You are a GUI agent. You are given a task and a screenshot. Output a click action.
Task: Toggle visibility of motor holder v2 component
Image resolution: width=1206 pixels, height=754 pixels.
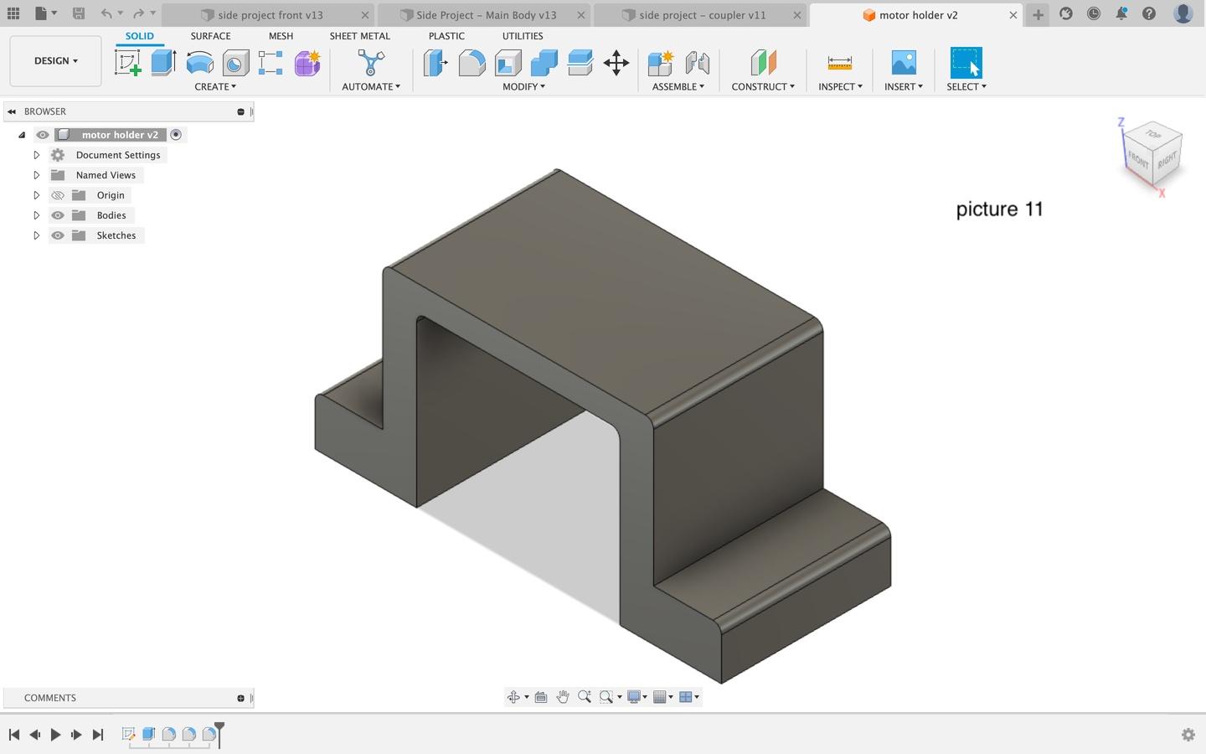pos(43,135)
